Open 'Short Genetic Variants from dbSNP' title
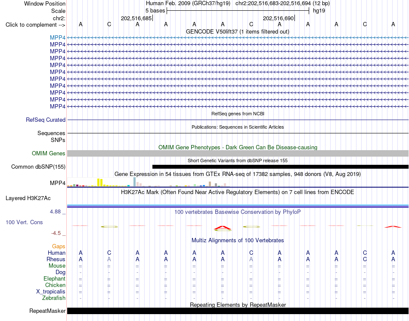The height and width of the screenshot is (321, 409). 238,160
